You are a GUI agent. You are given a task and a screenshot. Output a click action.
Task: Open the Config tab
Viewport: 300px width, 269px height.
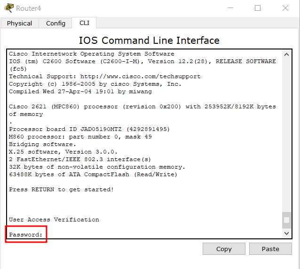click(55, 23)
